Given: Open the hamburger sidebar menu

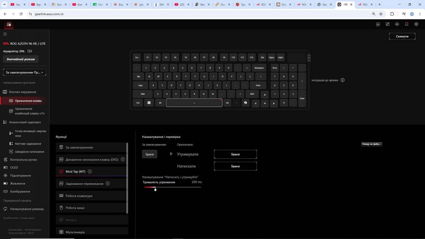Looking at the screenshot, I should pos(5,34).
